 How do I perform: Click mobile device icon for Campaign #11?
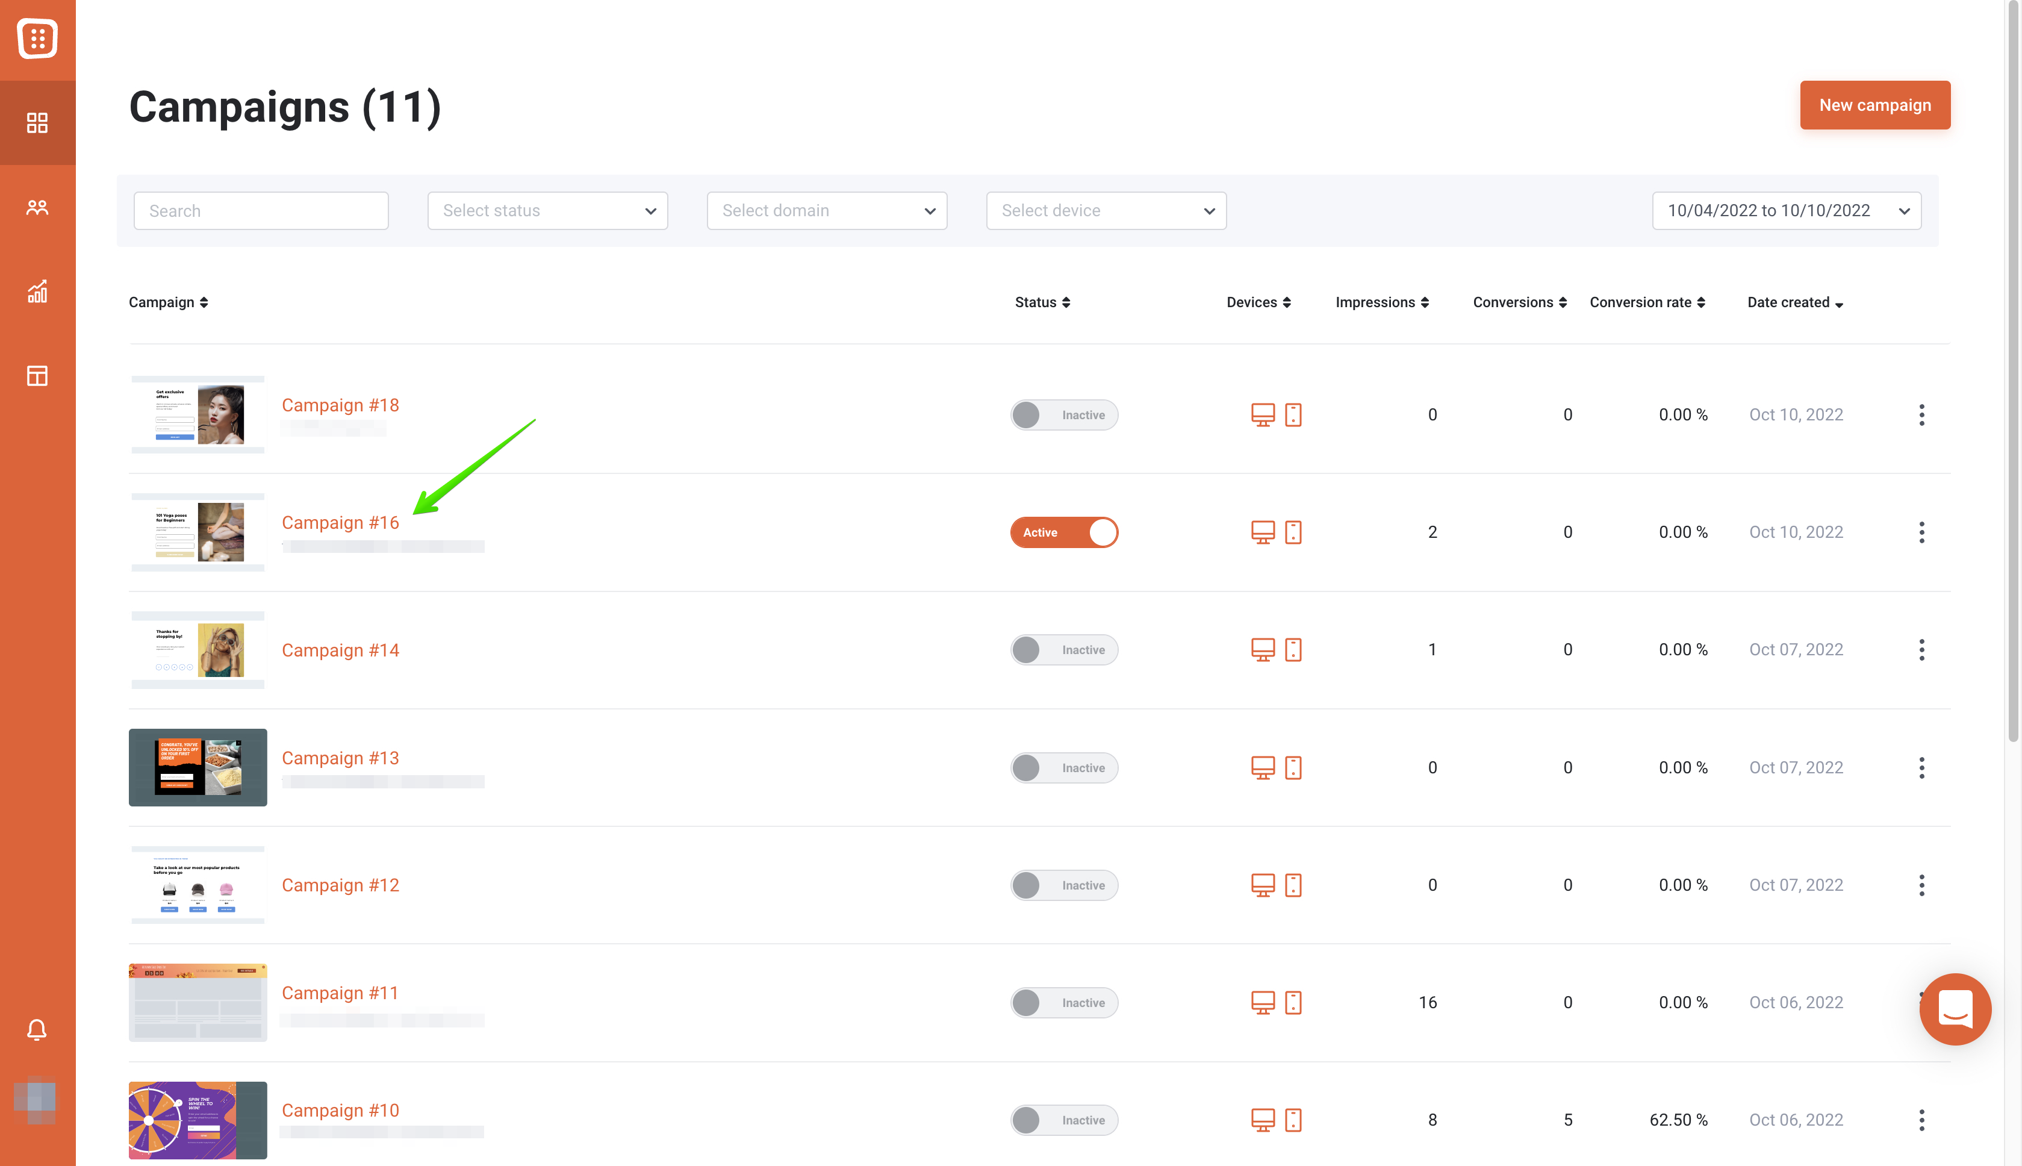[x=1293, y=1003]
